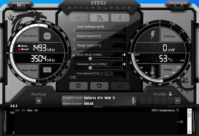Open the information i button

[120, 17]
